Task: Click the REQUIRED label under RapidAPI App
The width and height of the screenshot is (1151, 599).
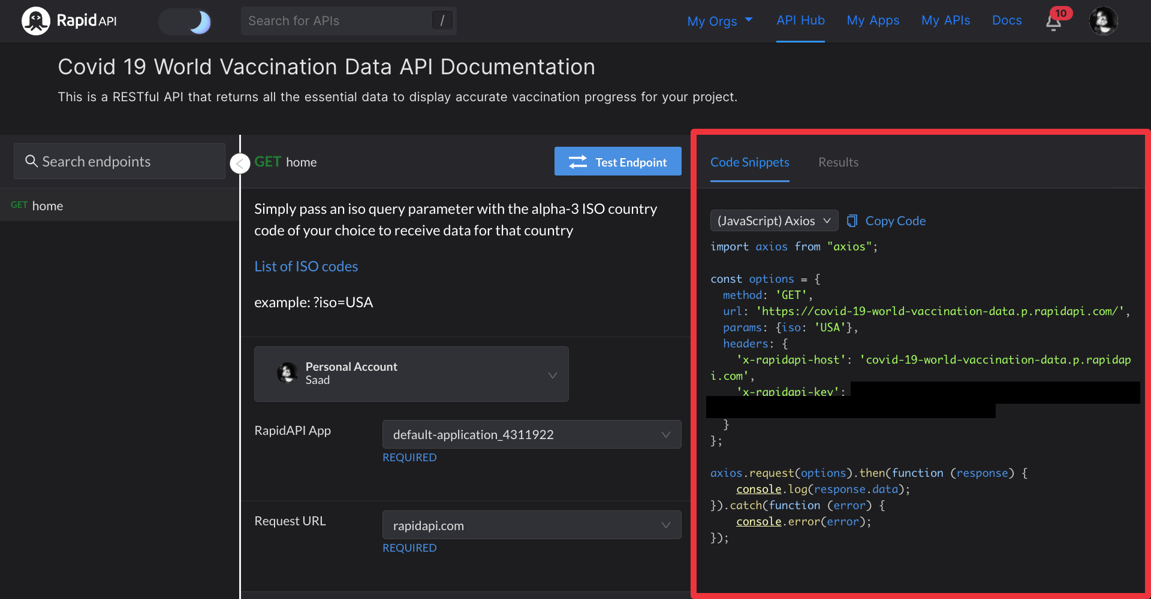Action: (409, 458)
